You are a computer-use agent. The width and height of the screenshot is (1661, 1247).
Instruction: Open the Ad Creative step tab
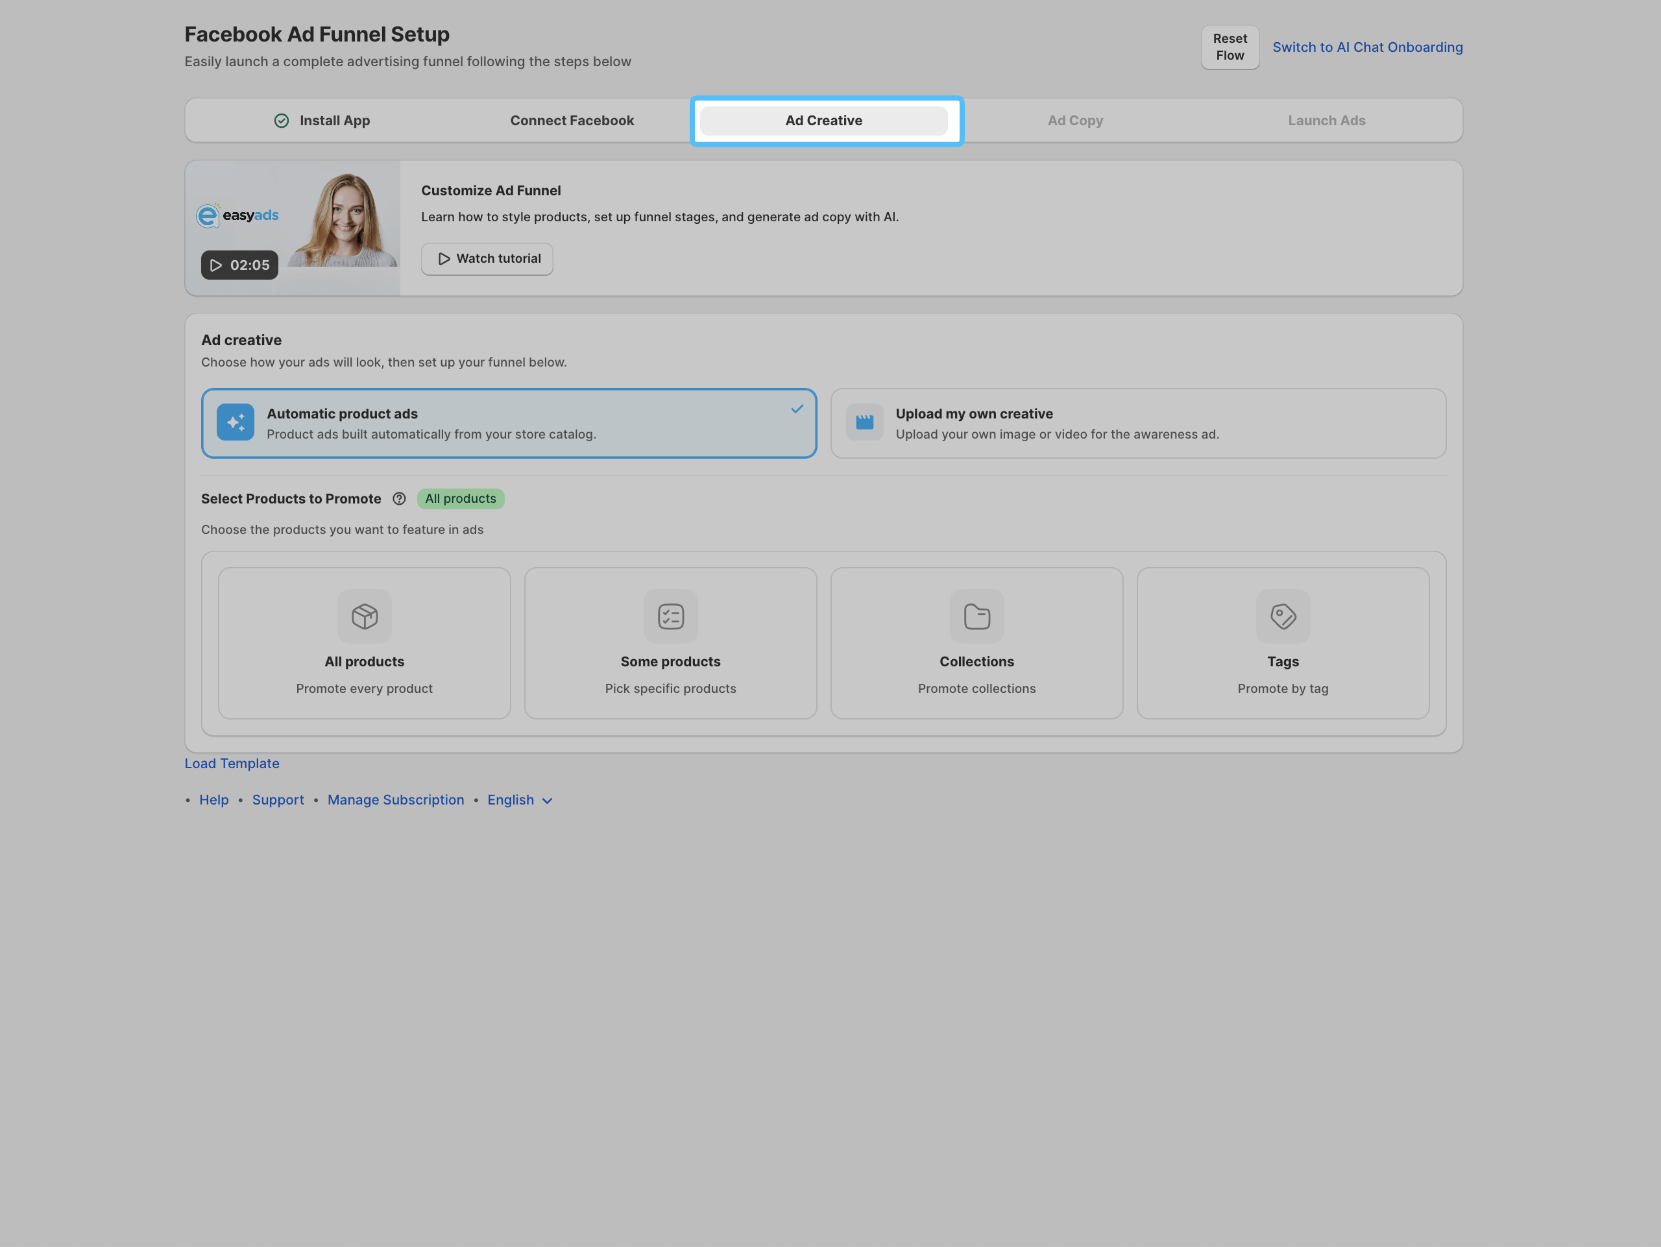click(824, 121)
